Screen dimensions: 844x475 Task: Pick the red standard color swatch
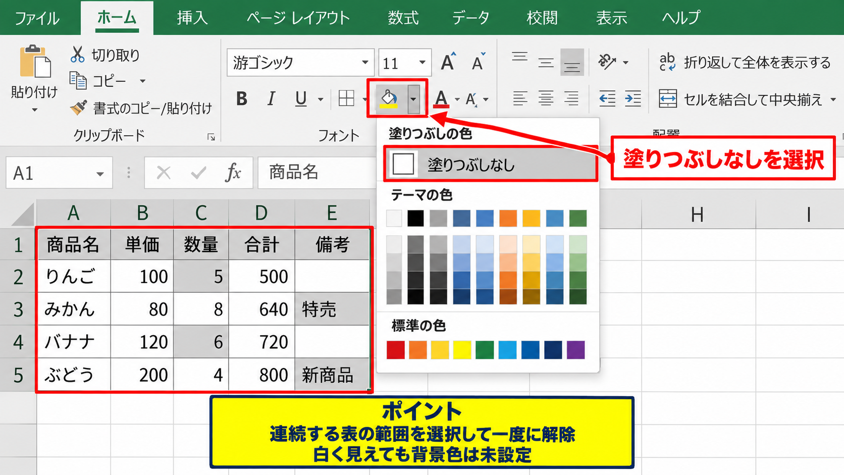click(395, 350)
